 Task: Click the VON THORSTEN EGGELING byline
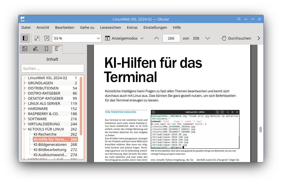coord(121,112)
